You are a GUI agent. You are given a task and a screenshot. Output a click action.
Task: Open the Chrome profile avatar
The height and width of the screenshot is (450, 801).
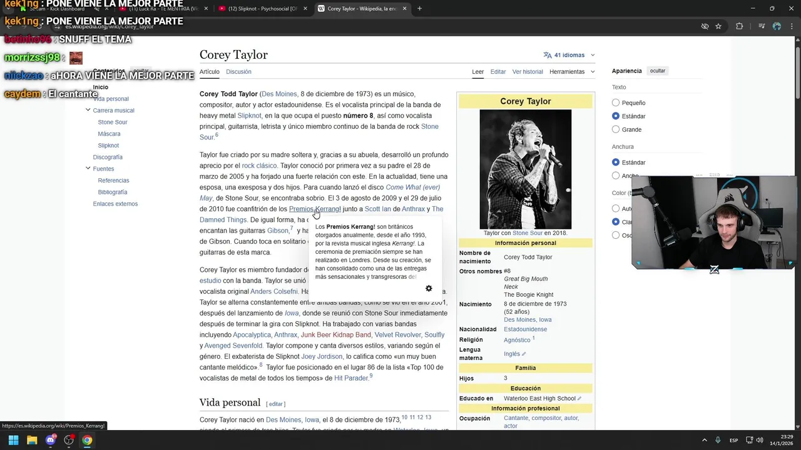coord(777,26)
